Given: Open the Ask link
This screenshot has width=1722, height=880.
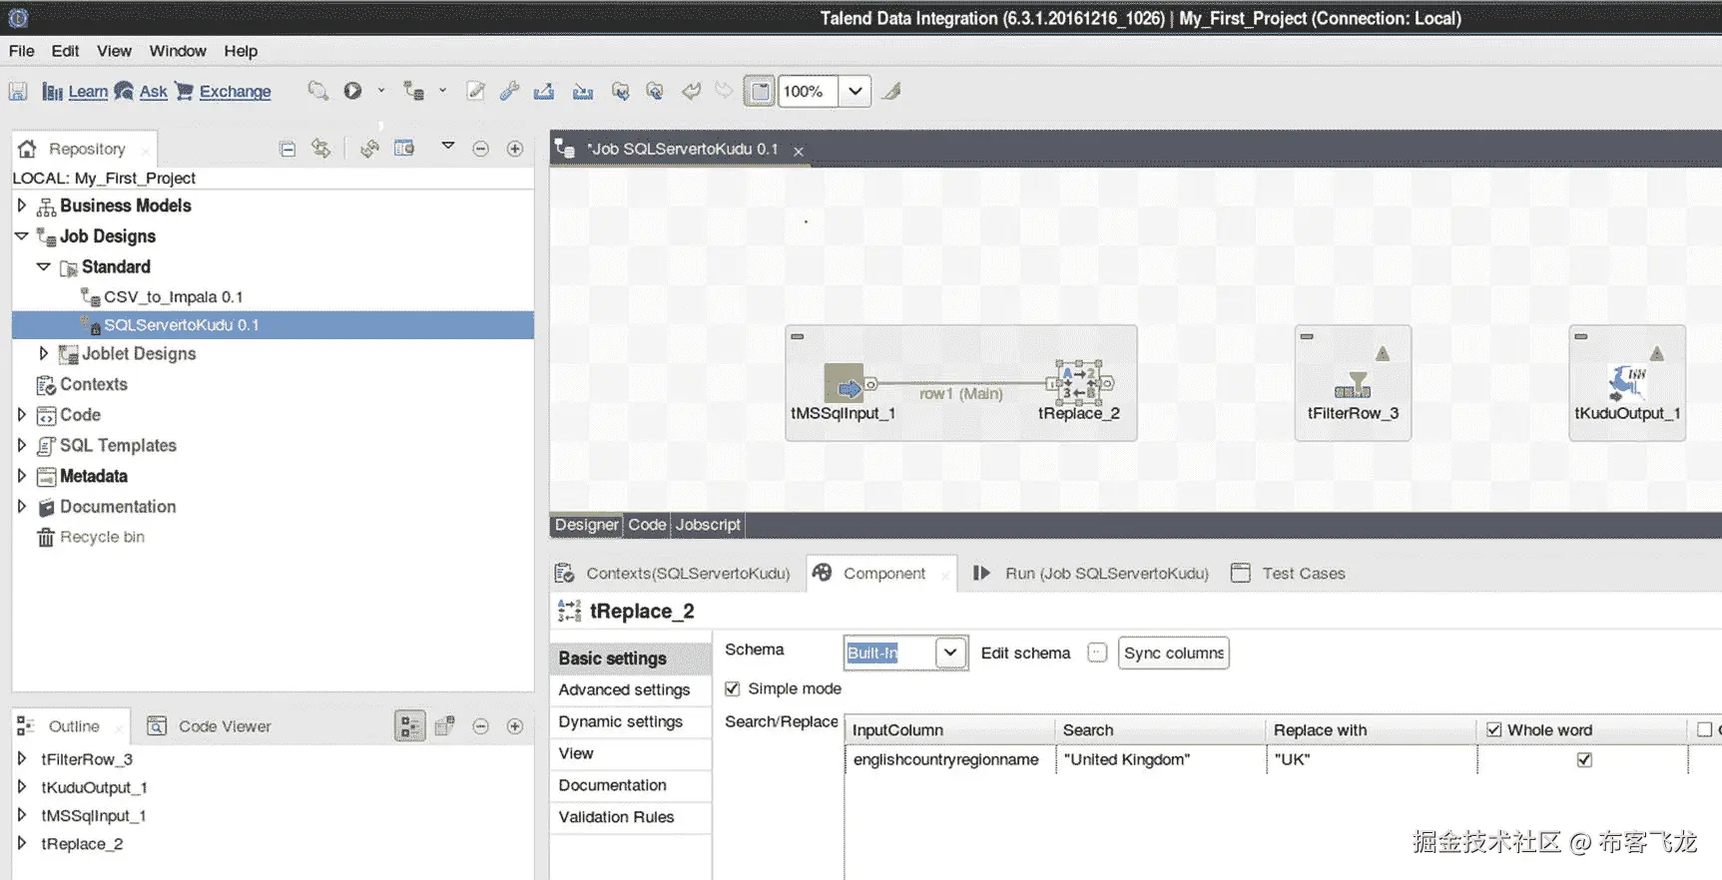Looking at the screenshot, I should pyautogui.click(x=153, y=92).
